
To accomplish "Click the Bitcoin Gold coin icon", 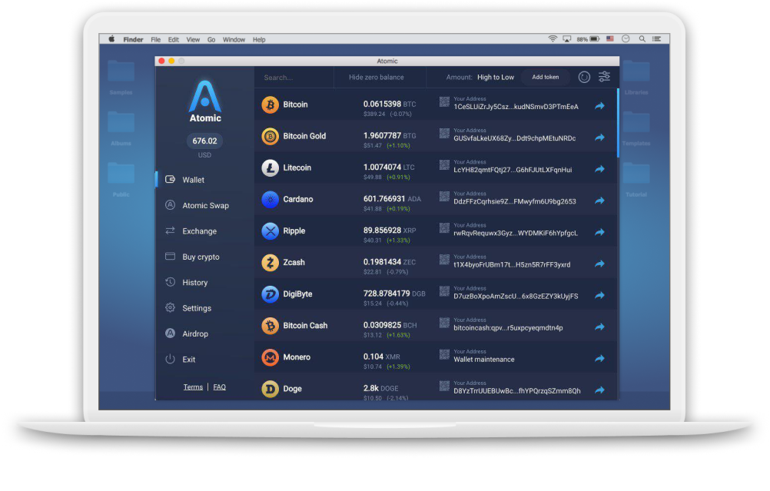I will coord(270,136).
